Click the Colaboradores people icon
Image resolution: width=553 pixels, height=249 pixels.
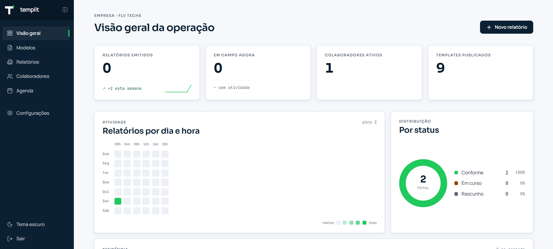pos(10,76)
